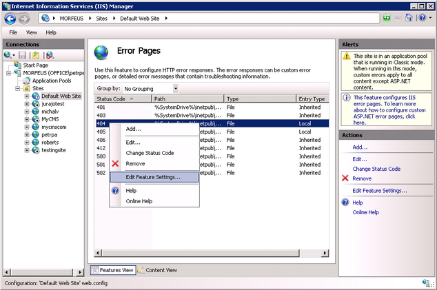Click Remove link in Actions pane
The width and height of the screenshot is (437, 290).
(362, 178)
